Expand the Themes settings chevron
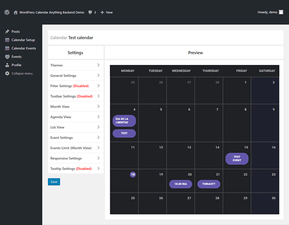Viewport: 289px width, 225px height. tap(98, 65)
